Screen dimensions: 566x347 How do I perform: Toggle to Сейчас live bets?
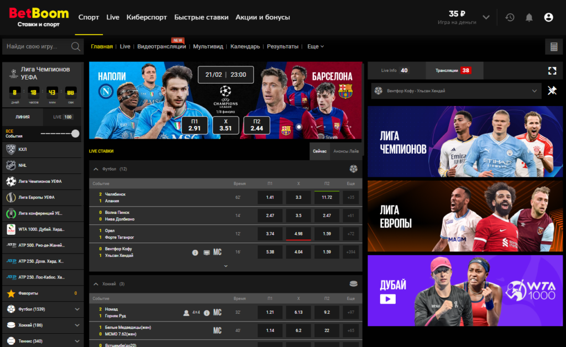[x=319, y=151]
